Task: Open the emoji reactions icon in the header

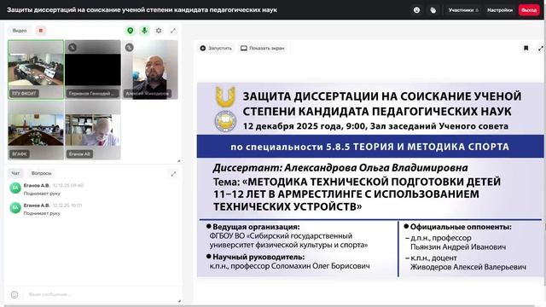Action: tap(416, 10)
